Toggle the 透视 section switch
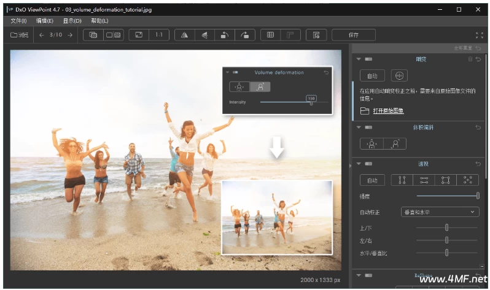Viewport: 490px width, 290px height. pyautogui.click(x=368, y=164)
